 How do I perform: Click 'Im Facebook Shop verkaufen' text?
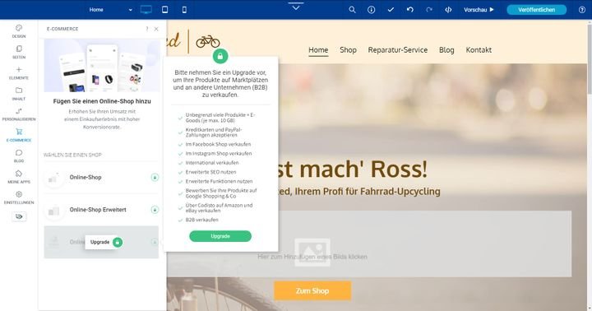tap(218, 144)
